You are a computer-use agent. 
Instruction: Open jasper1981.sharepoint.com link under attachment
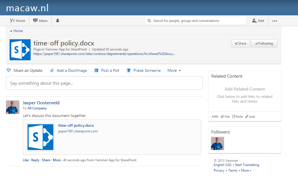(78, 131)
